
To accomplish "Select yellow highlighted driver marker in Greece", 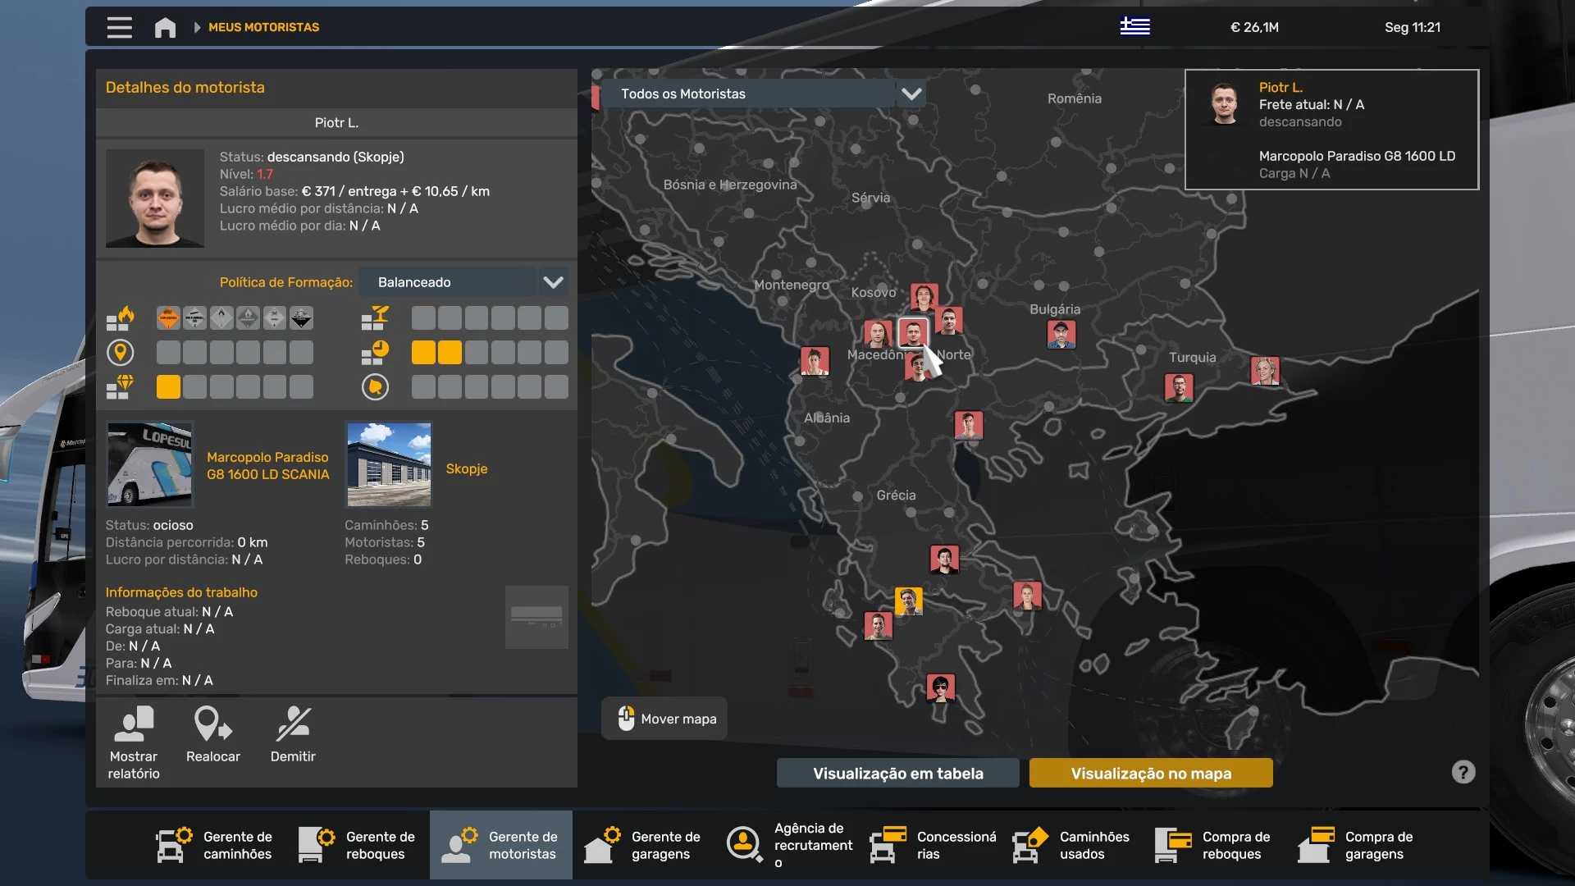I will (x=908, y=601).
